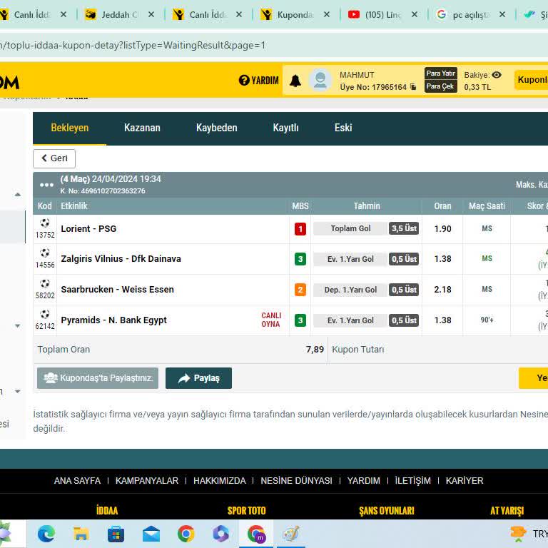Viewport: 548px width, 548px height.
Task: Switch to the Bekleyen tab
Action: (x=69, y=128)
